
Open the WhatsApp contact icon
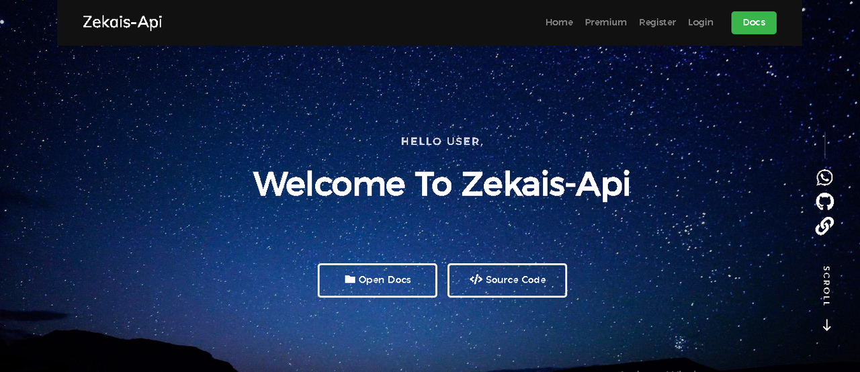824,177
